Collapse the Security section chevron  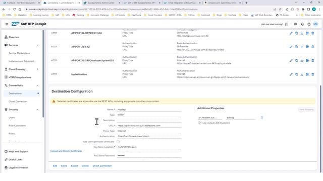[x=37, y=110]
